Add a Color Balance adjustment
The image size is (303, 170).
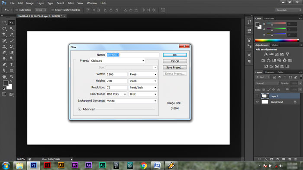pyautogui.click(x=269, y=60)
